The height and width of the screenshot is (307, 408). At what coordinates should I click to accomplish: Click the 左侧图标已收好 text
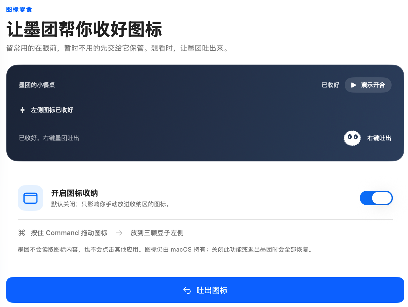(x=52, y=110)
